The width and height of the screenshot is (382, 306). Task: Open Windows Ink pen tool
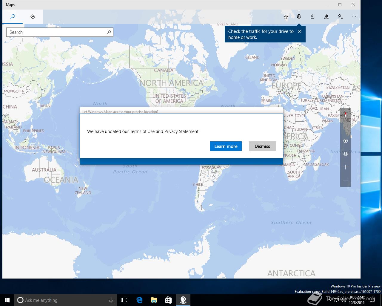click(x=312, y=17)
